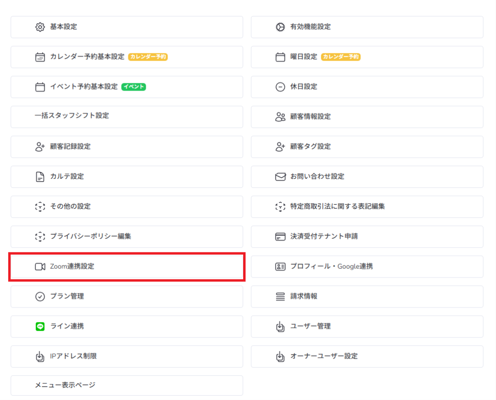Open イベント予約基本設定
Image resolution: width=496 pixels, height=400 pixels.
coord(83,87)
